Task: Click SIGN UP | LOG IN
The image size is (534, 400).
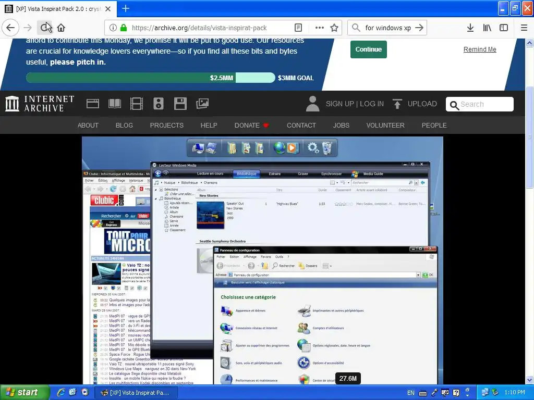Action: click(x=355, y=104)
